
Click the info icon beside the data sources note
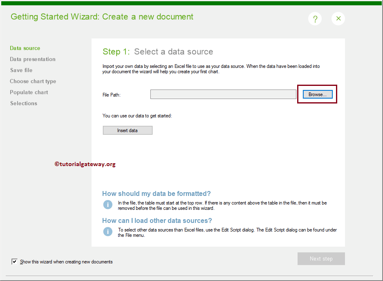pyautogui.click(x=108, y=232)
